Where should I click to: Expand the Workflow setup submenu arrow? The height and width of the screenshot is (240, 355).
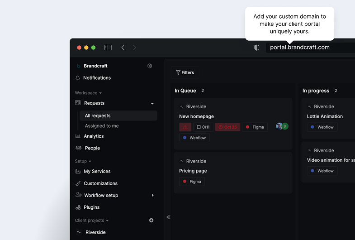click(x=152, y=196)
